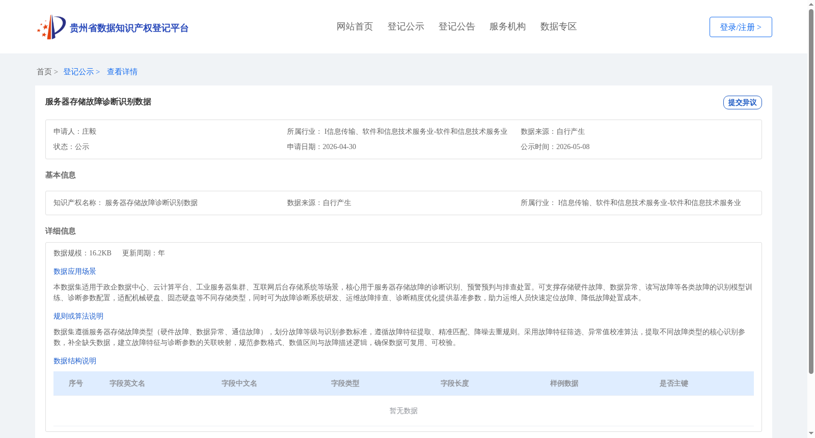Click the 规则或算法说明 heading
The image size is (815, 438).
click(78, 316)
